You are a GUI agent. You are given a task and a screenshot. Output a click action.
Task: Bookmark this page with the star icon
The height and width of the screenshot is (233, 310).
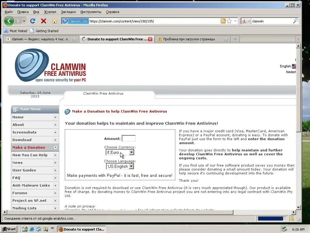pos(229,21)
